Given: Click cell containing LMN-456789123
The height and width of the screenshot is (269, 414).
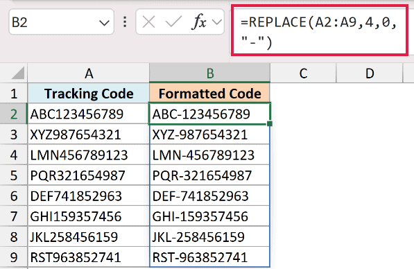Looking at the screenshot, I should [210, 155].
